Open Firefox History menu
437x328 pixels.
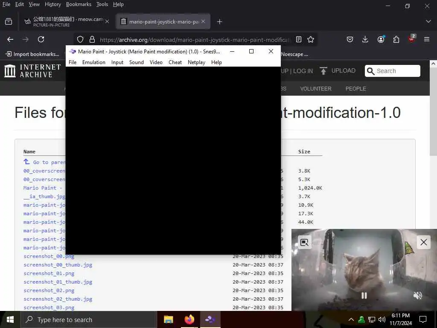(52, 4)
